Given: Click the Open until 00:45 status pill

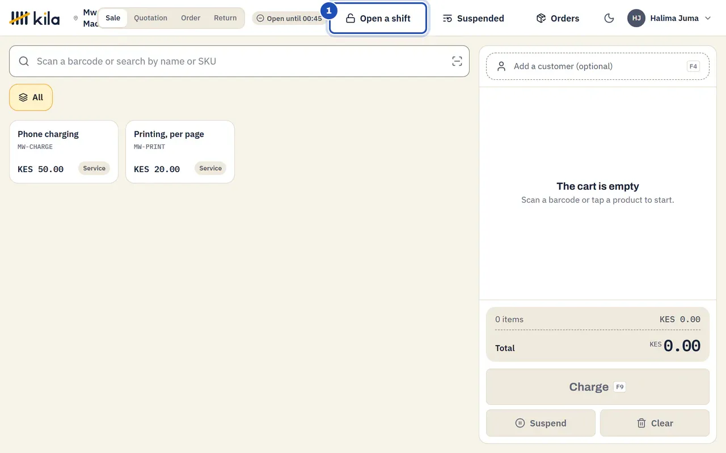Looking at the screenshot, I should click(289, 18).
